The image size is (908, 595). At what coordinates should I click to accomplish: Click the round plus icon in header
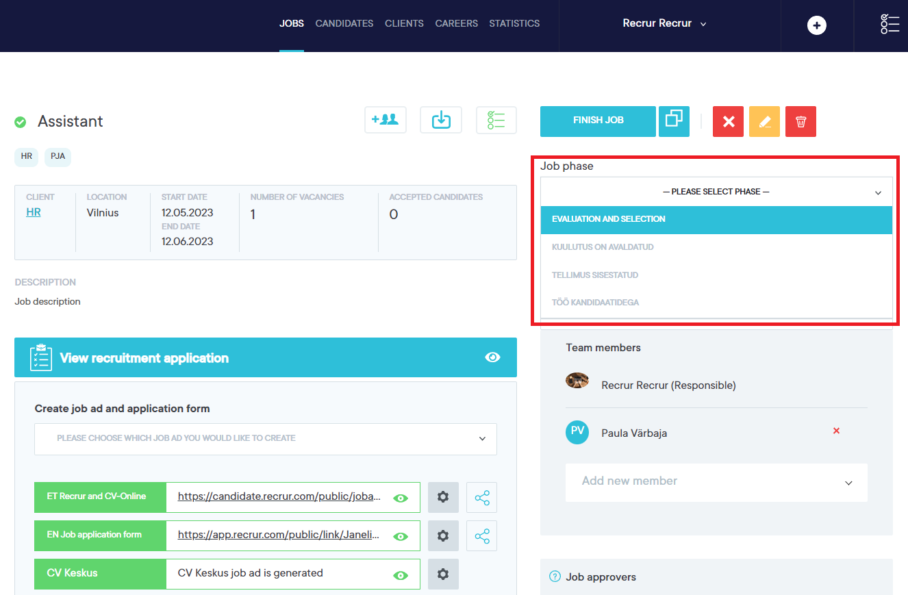pyautogui.click(x=816, y=25)
